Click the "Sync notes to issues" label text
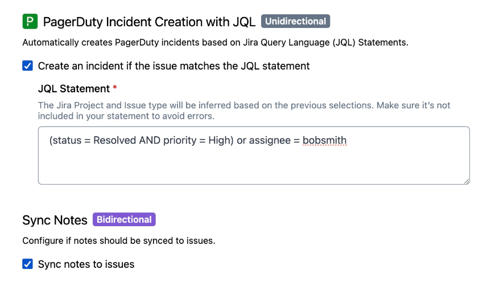Screen dimensions: 495x282 point(86,264)
